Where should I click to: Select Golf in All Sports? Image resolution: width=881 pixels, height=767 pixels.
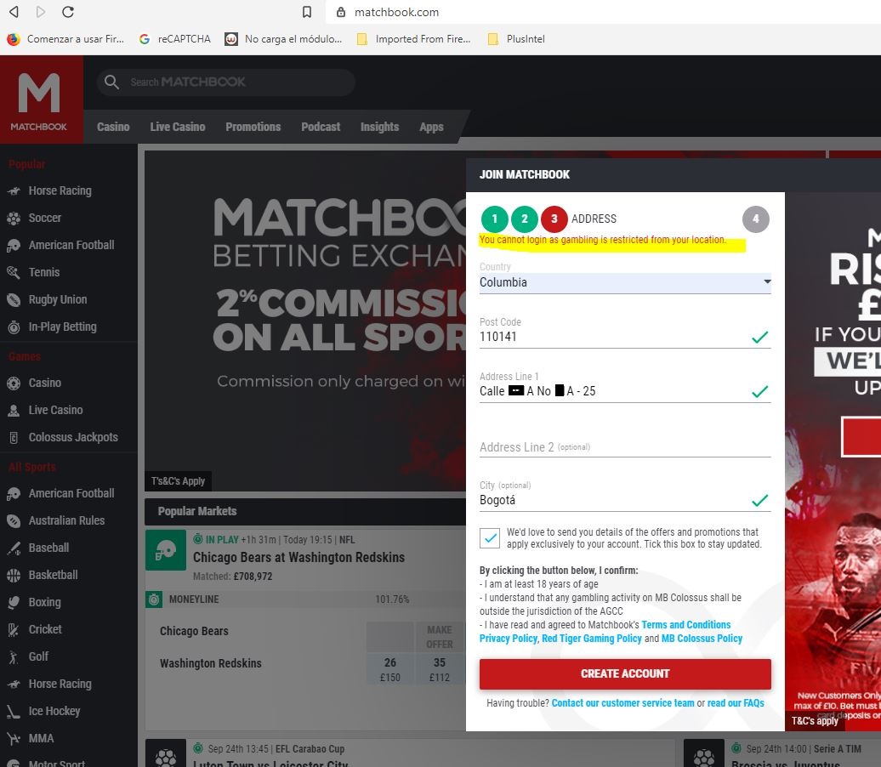pyautogui.click(x=69, y=656)
